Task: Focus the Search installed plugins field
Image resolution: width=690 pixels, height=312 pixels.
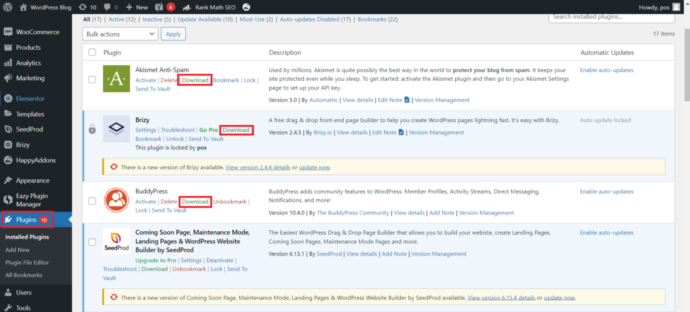Action: tap(612, 17)
